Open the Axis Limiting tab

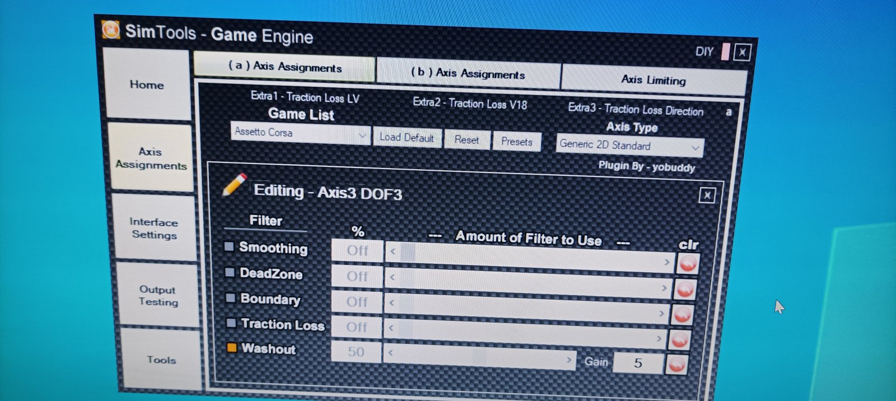pyautogui.click(x=654, y=80)
